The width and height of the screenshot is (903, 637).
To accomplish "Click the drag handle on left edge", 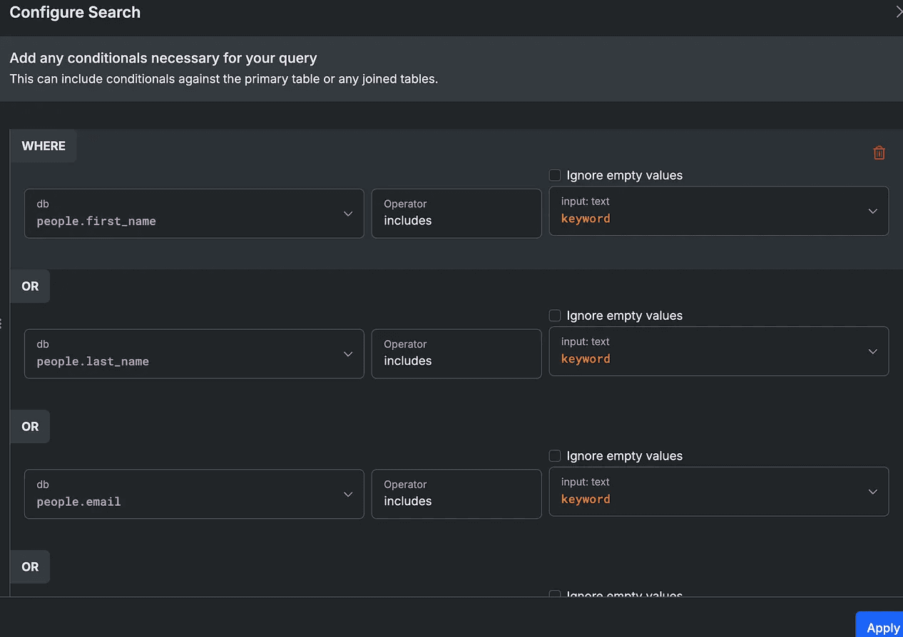I will (x=1, y=324).
